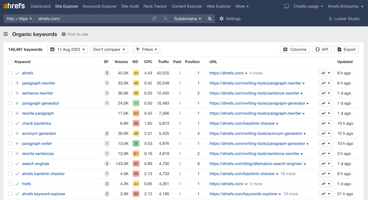This screenshot has height=200, width=368.
Task: Add sentence rewriter keyword with plus icon
Action: (x=17, y=93)
